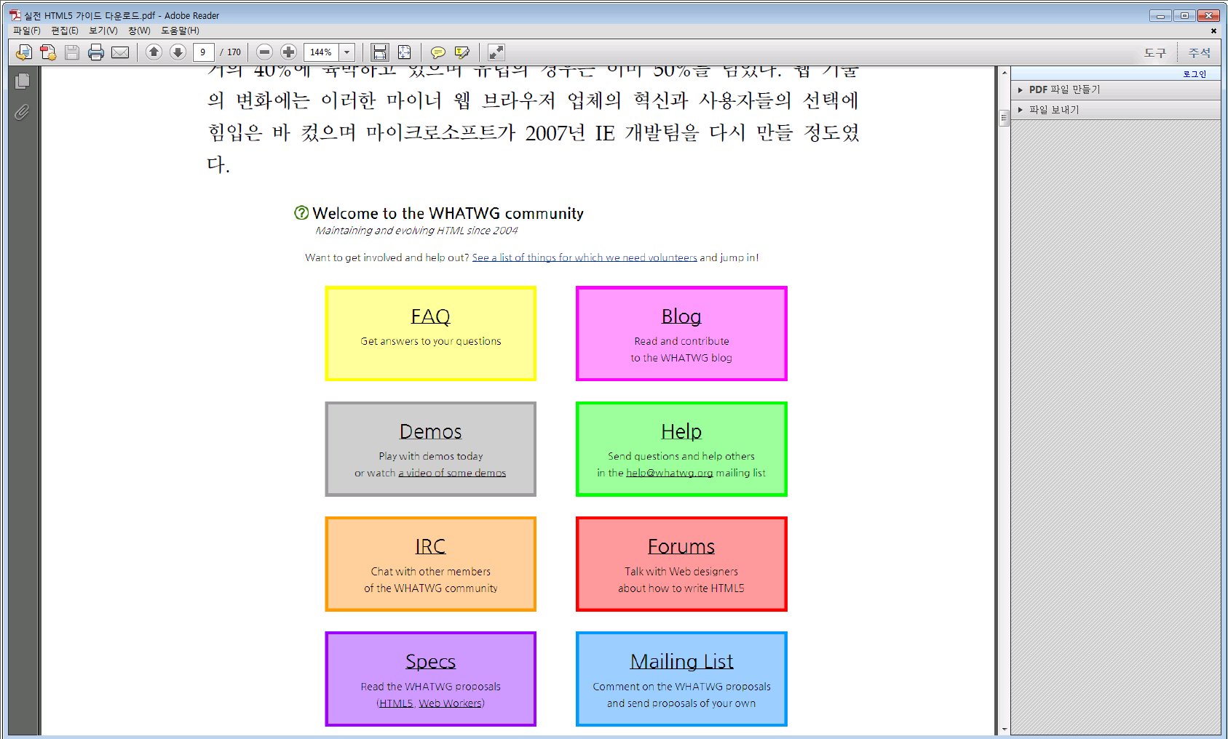Expand the PDF 파일 만들기 section
This screenshot has height=739, width=1228.
point(1115,89)
